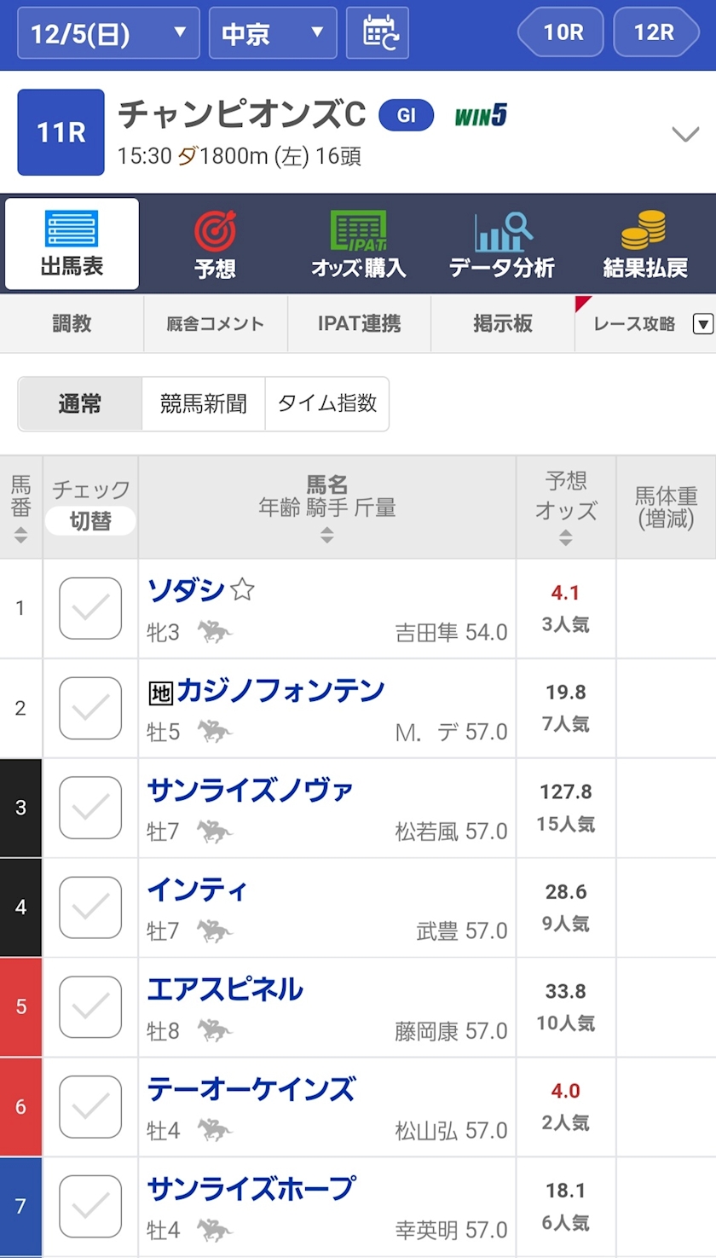Viewport: 716px width, 1258px height.
Task: Check the box for ソダシ
Action: (90, 608)
